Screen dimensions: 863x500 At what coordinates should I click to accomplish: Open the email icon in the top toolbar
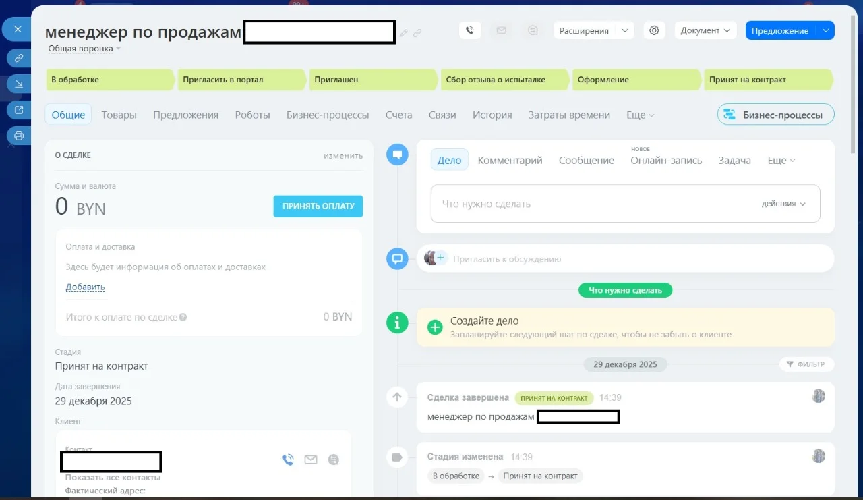pyautogui.click(x=501, y=30)
